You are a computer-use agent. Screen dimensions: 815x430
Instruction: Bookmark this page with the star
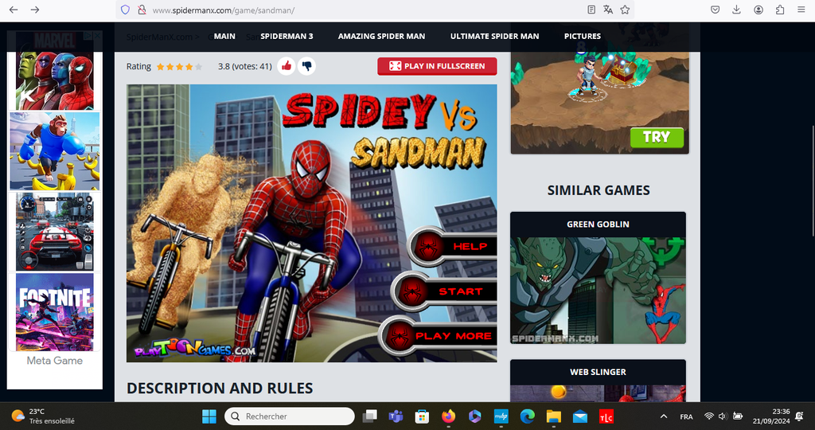[625, 10]
